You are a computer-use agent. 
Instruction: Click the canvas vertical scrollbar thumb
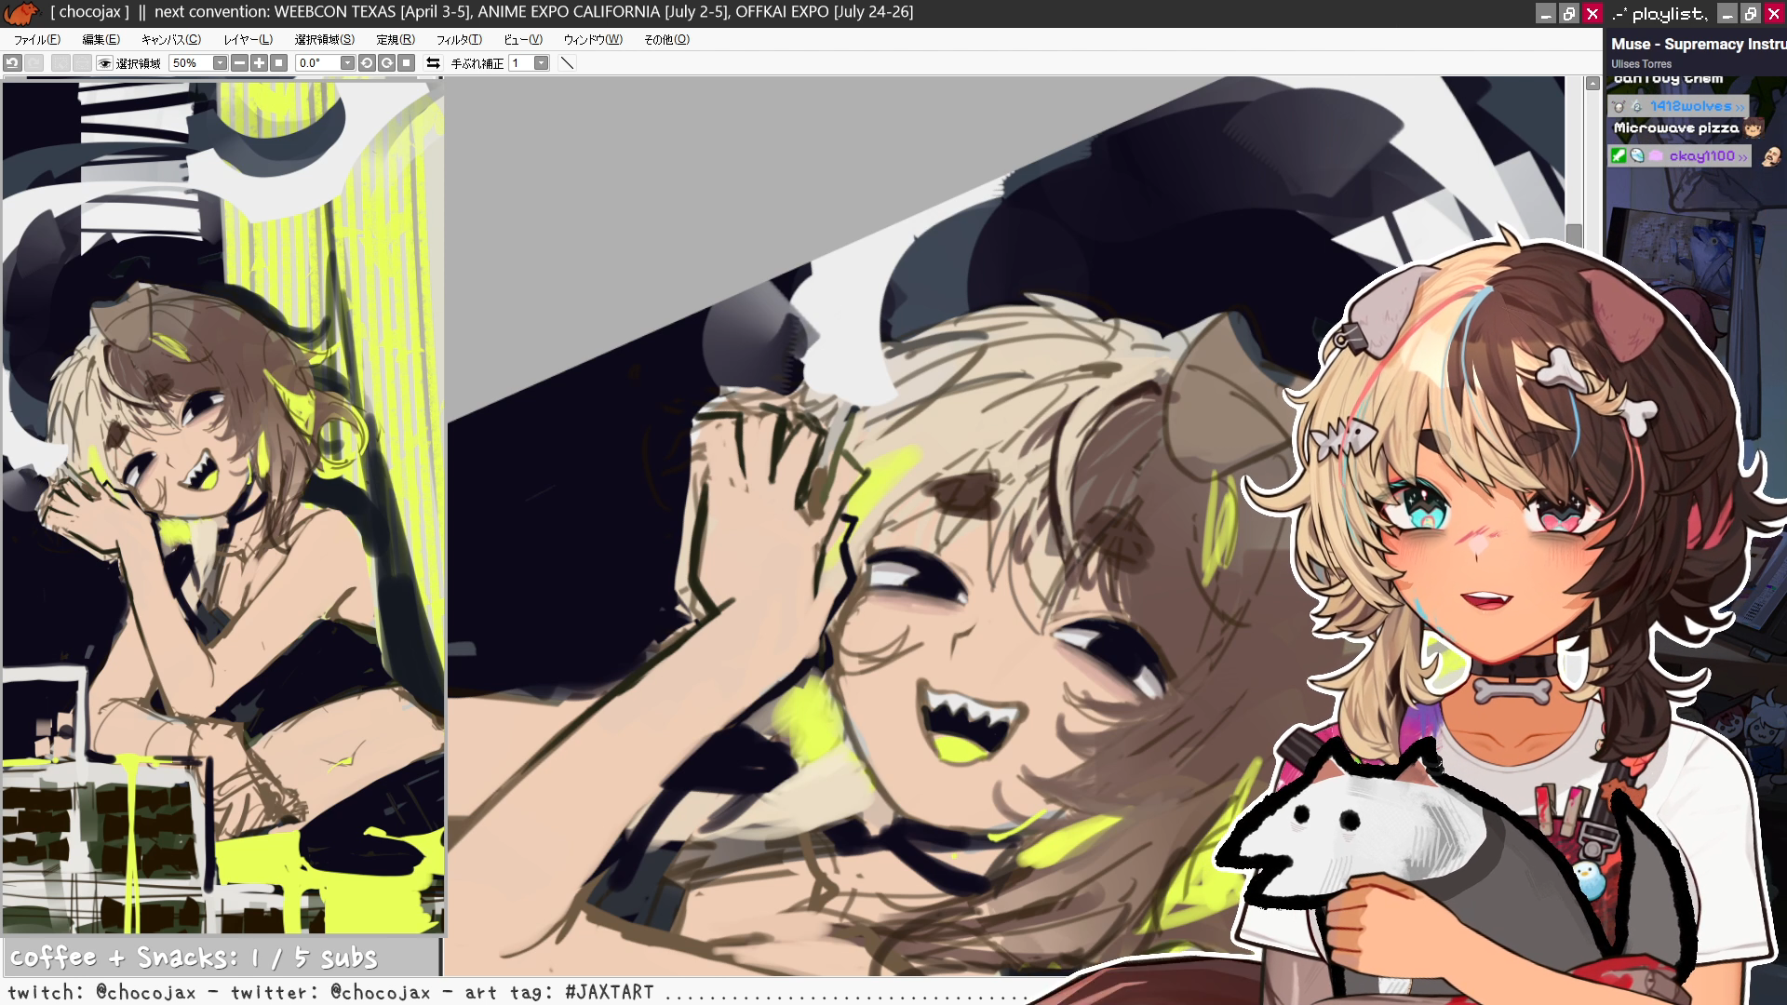1574,234
